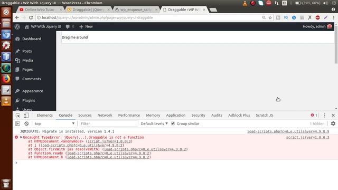Open DevTools customize three-dot menu
This screenshot has width=338, height=190.
[x=325, y=116]
